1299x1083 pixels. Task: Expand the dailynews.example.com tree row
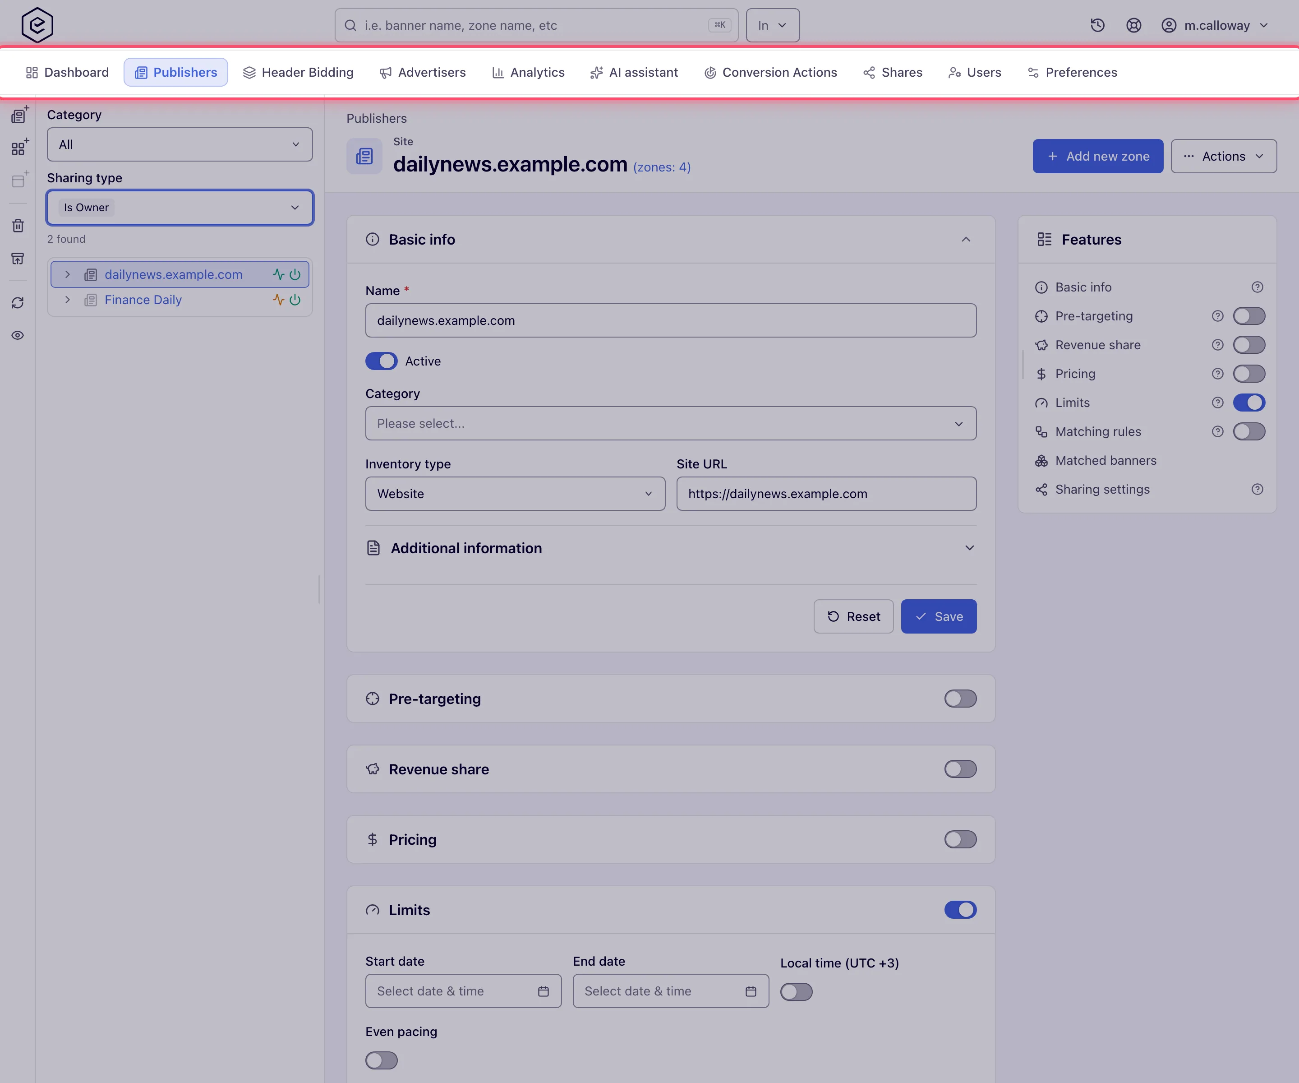coord(67,274)
